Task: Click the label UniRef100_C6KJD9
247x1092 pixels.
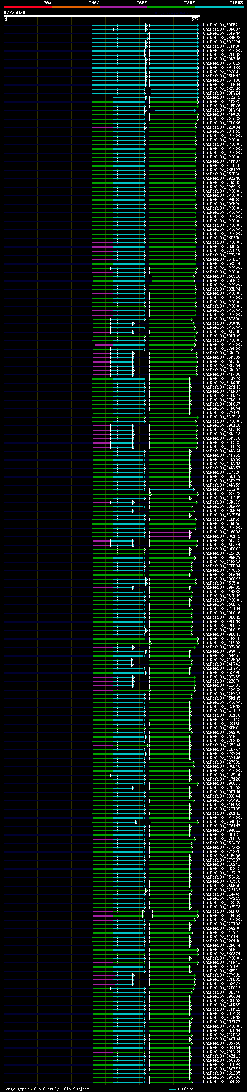Action: coord(222,358)
